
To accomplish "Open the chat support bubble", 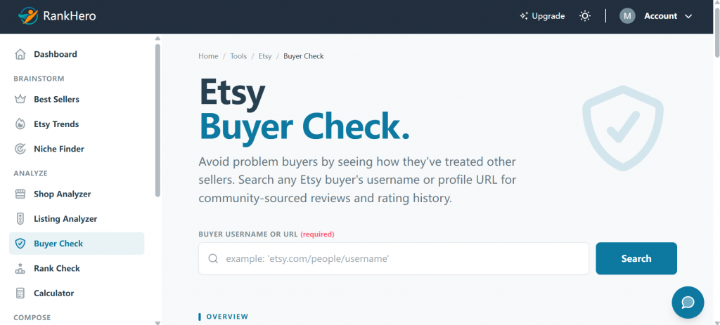I will pos(688,302).
